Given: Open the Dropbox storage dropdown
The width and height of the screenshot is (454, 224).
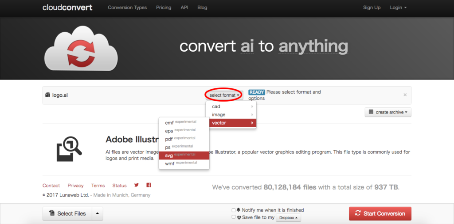Looking at the screenshot, I should [288, 218].
